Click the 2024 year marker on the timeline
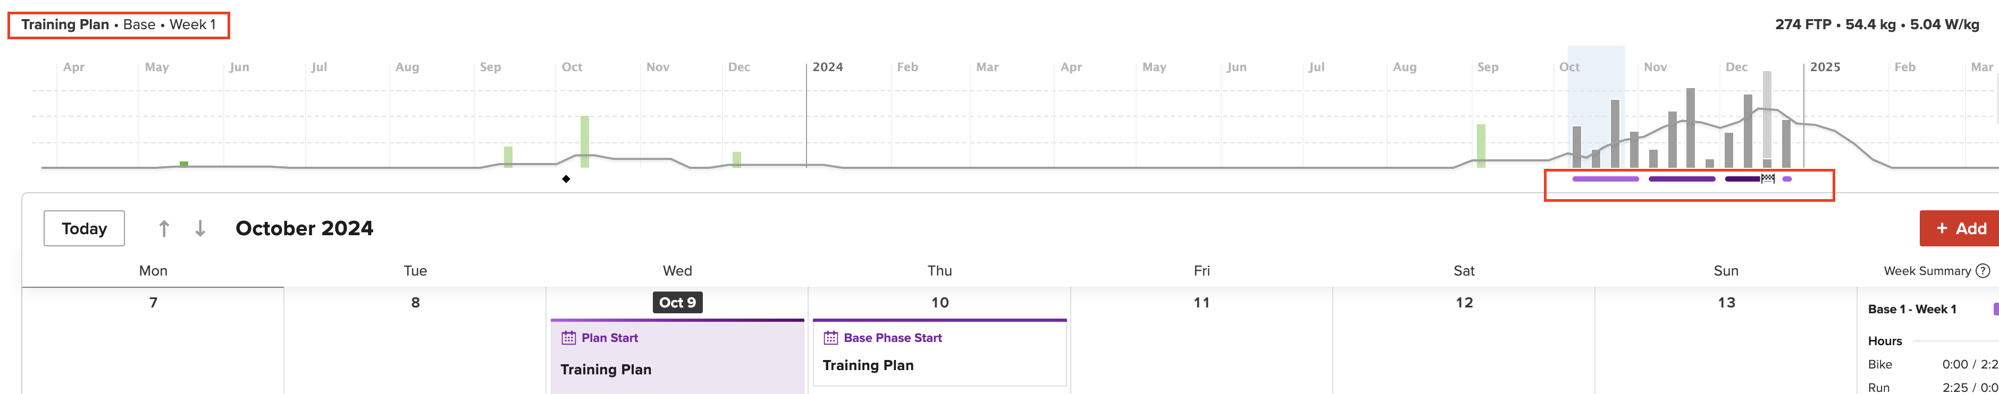1999x394 pixels. pyautogui.click(x=827, y=67)
